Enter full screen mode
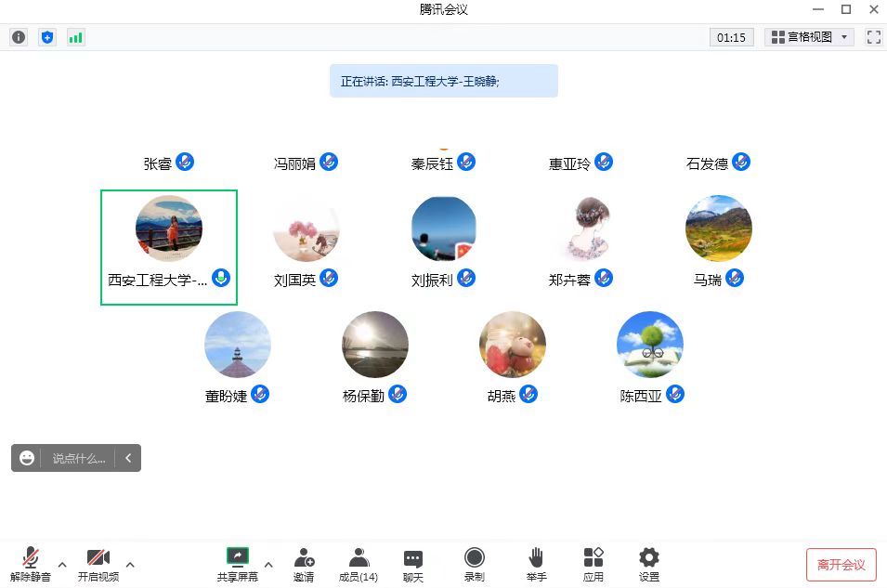 coord(873,37)
